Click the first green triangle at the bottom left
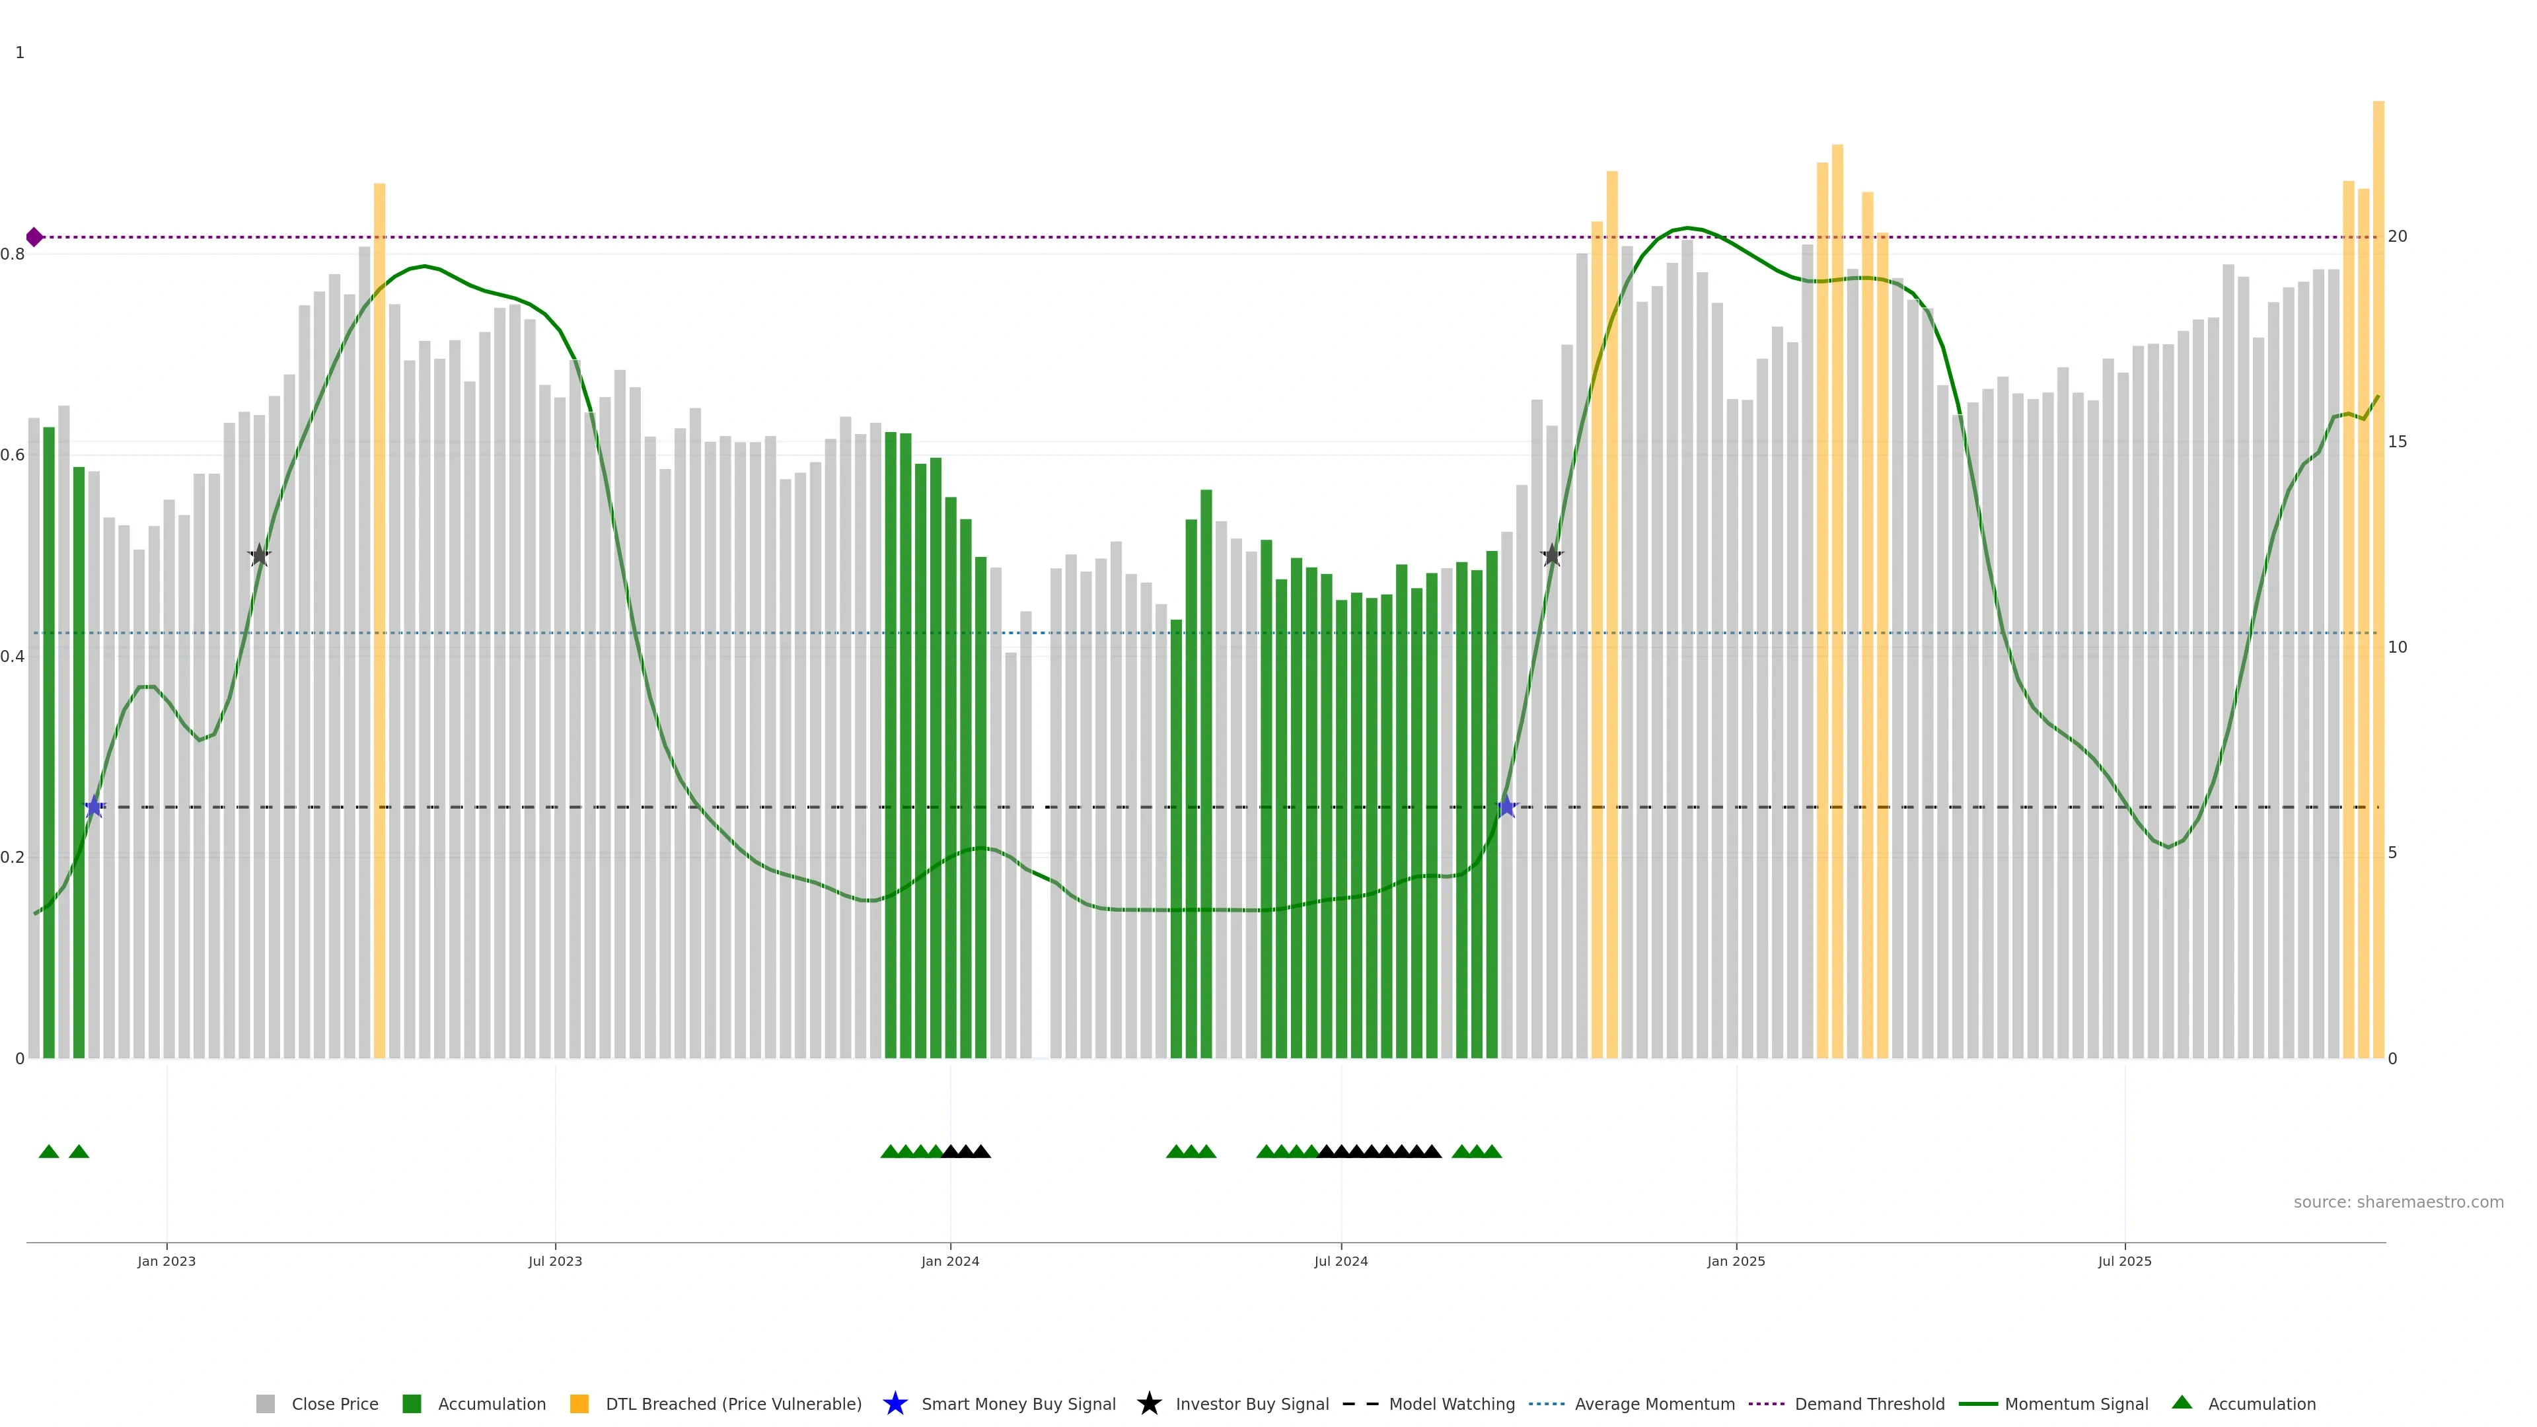The image size is (2537, 1427). tap(50, 1152)
